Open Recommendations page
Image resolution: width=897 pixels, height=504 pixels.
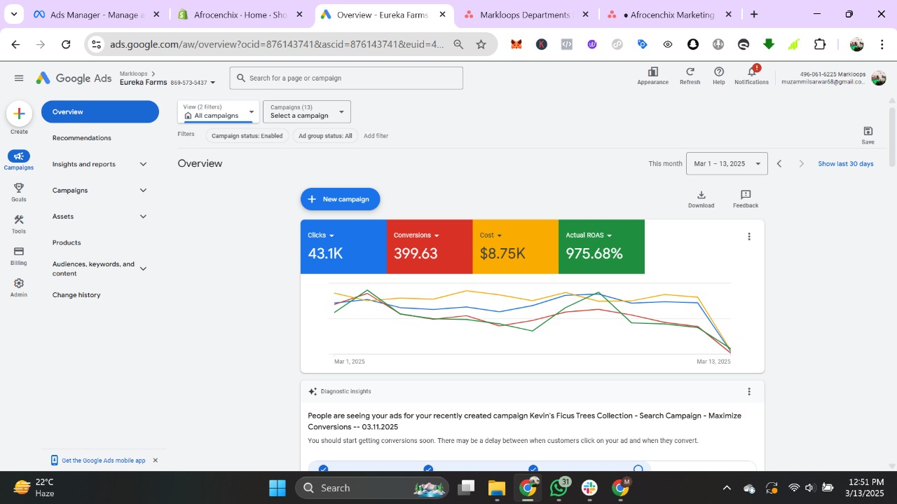point(82,138)
